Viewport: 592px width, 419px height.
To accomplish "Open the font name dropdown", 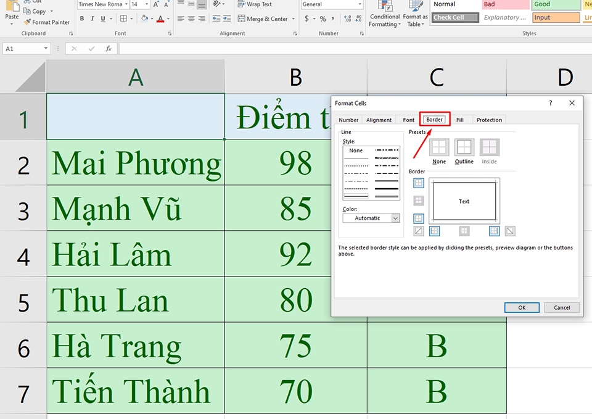I will click(126, 4).
